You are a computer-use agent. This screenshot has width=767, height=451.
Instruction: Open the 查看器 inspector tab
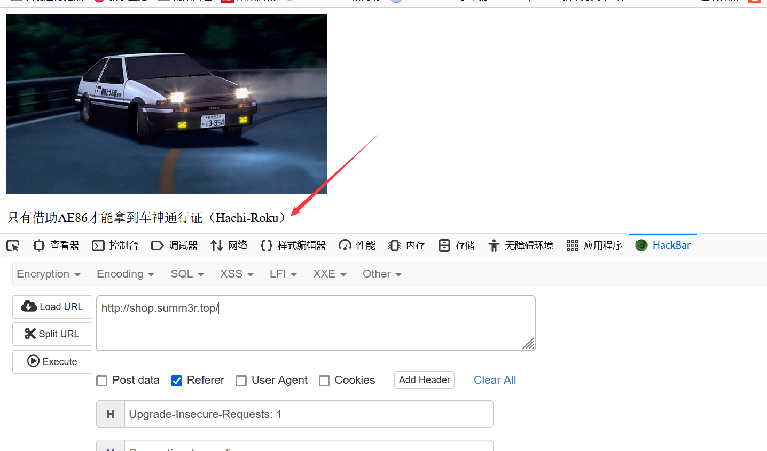tap(57, 246)
